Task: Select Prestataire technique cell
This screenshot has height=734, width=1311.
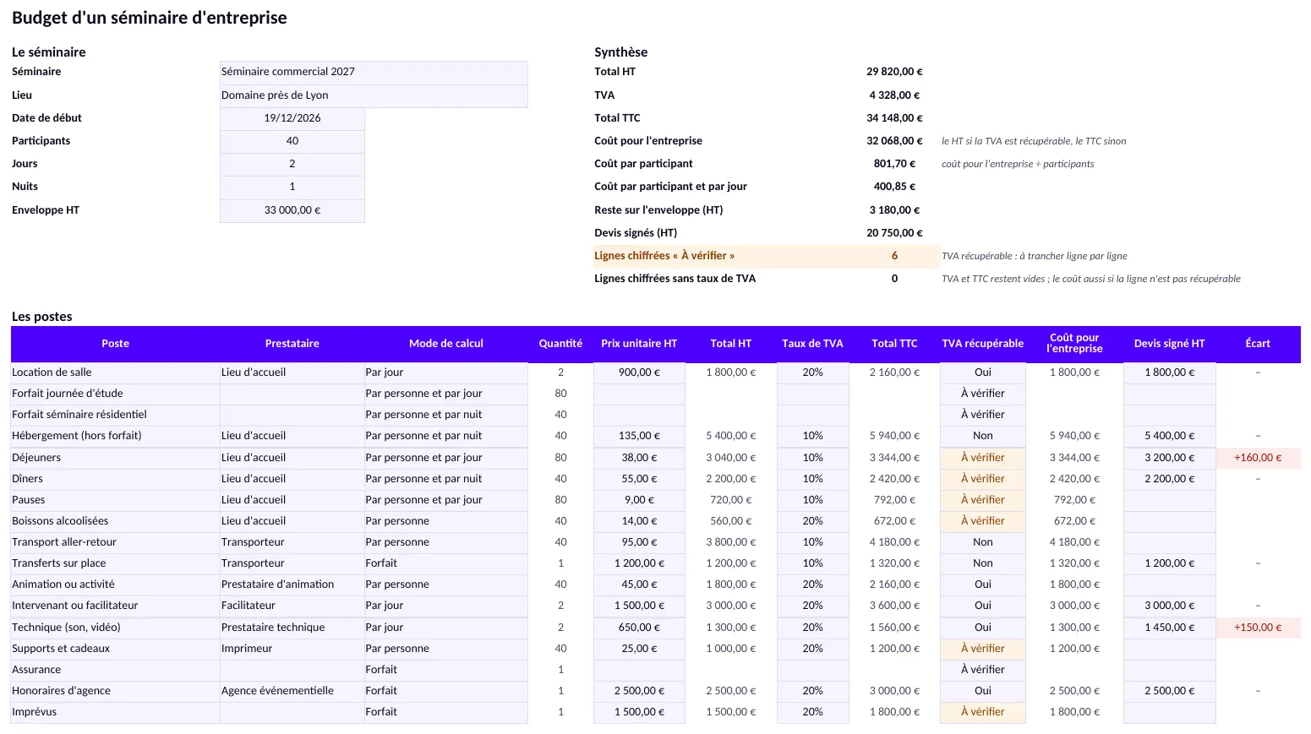Action: tap(292, 628)
